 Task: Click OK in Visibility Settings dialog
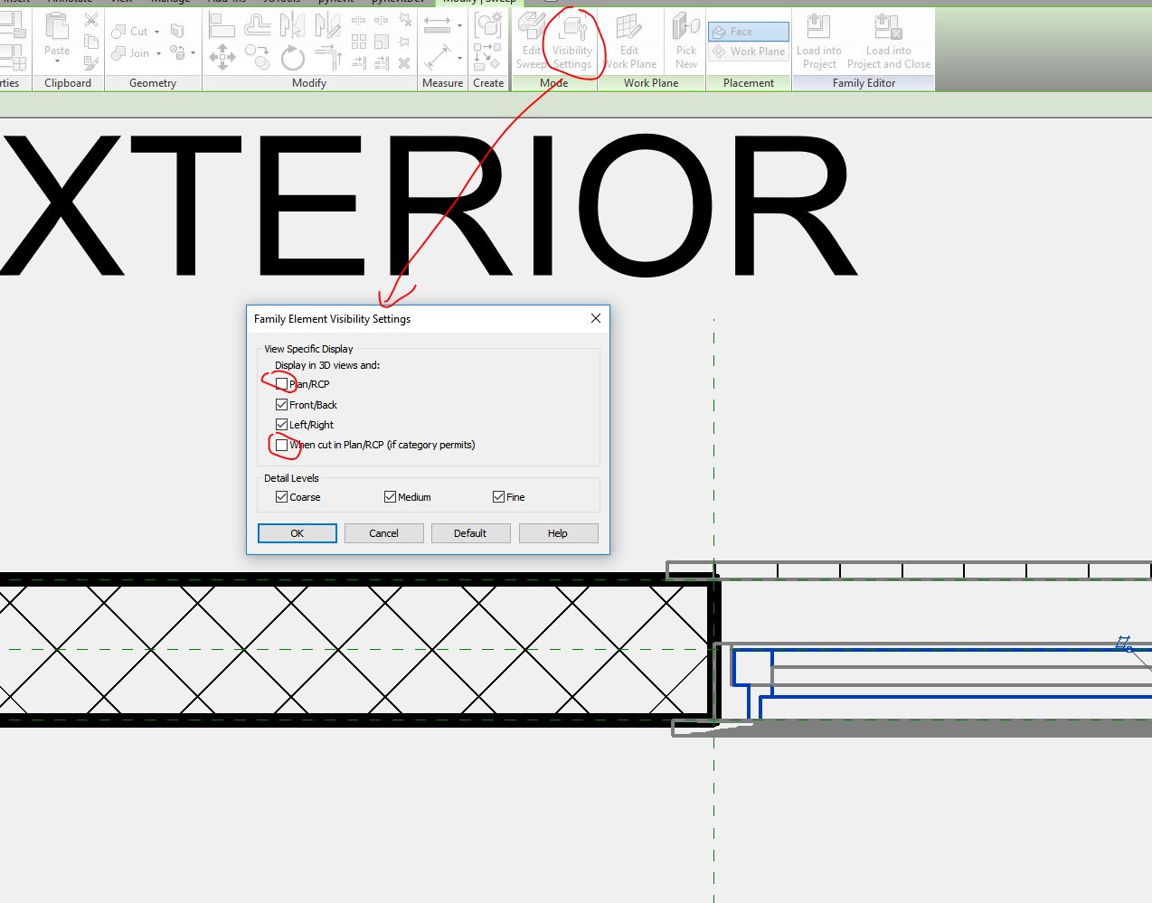pos(297,533)
